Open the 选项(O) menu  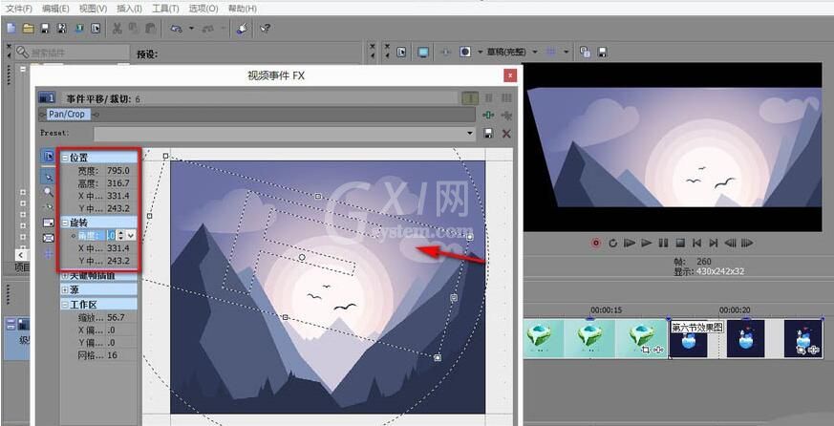tap(203, 9)
